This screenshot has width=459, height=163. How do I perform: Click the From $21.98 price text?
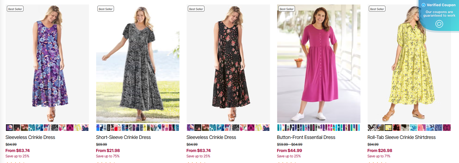coord(108,151)
